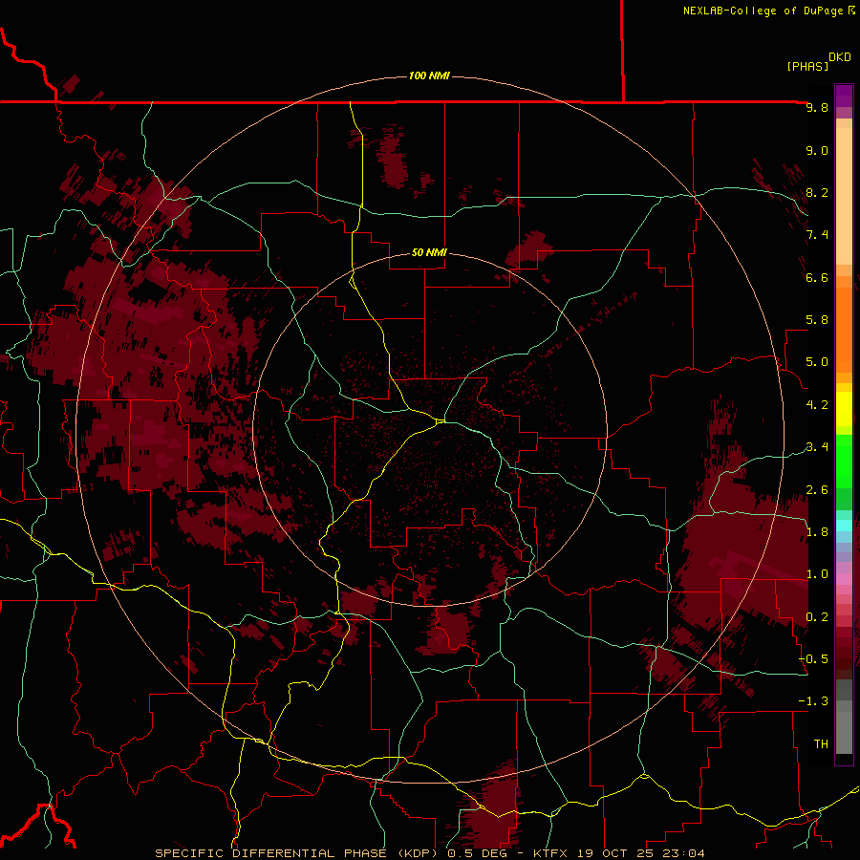860x860 pixels.
Task: Click the 0.2 value on the scale
Action: 817,617
